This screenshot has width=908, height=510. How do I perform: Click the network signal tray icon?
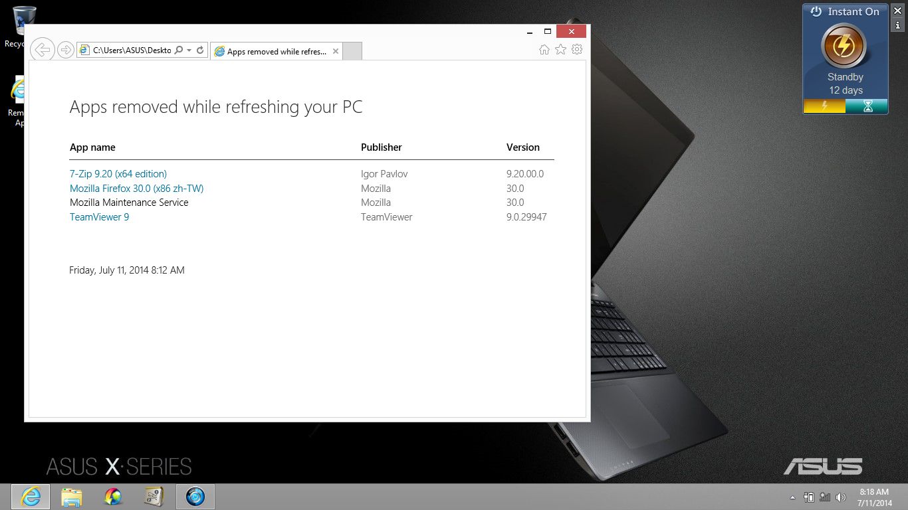(825, 497)
